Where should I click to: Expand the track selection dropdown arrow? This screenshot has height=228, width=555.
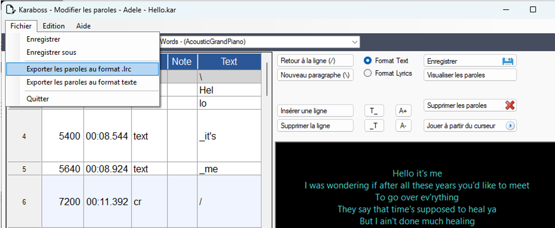pos(355,42)
